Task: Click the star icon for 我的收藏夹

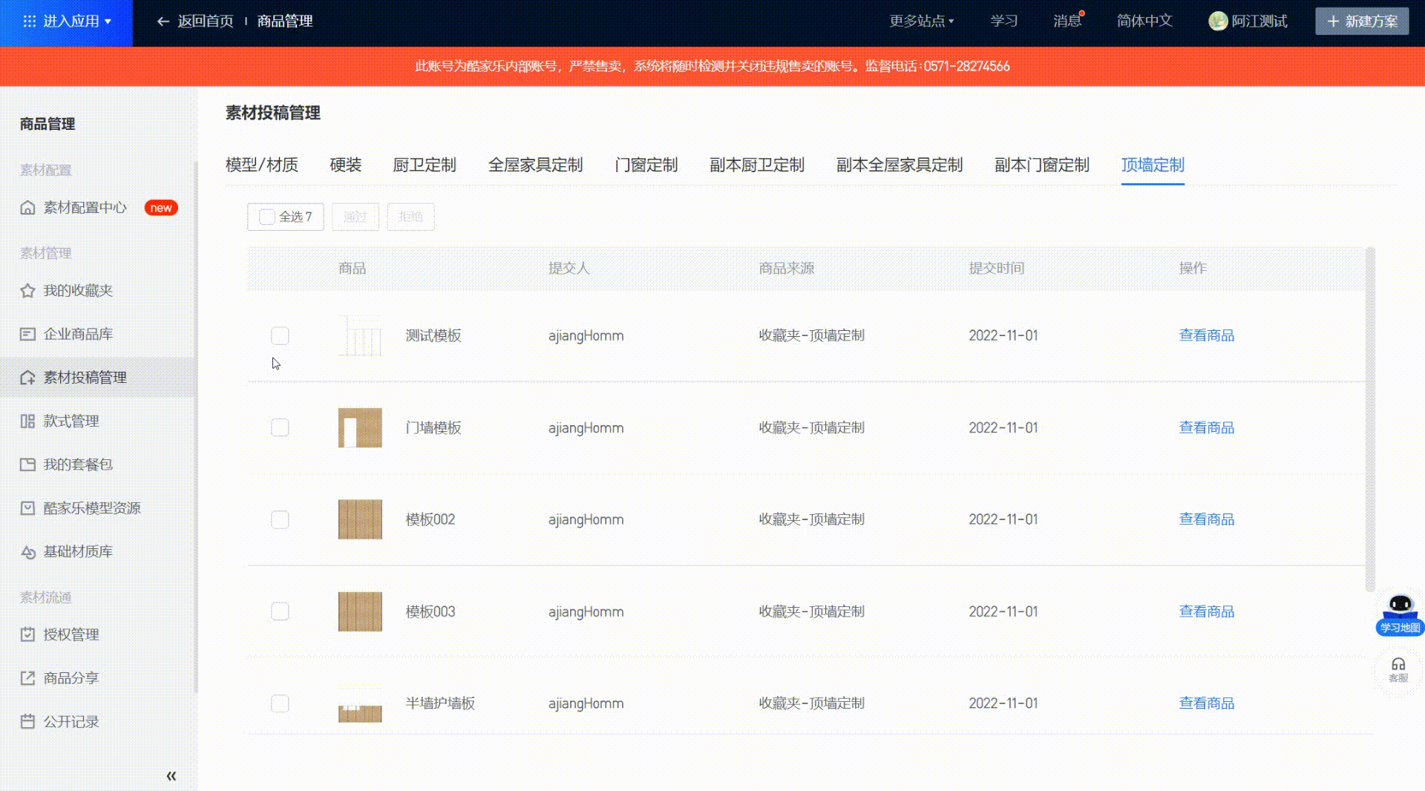Action: pyautogui.click(x=27, y=291)
